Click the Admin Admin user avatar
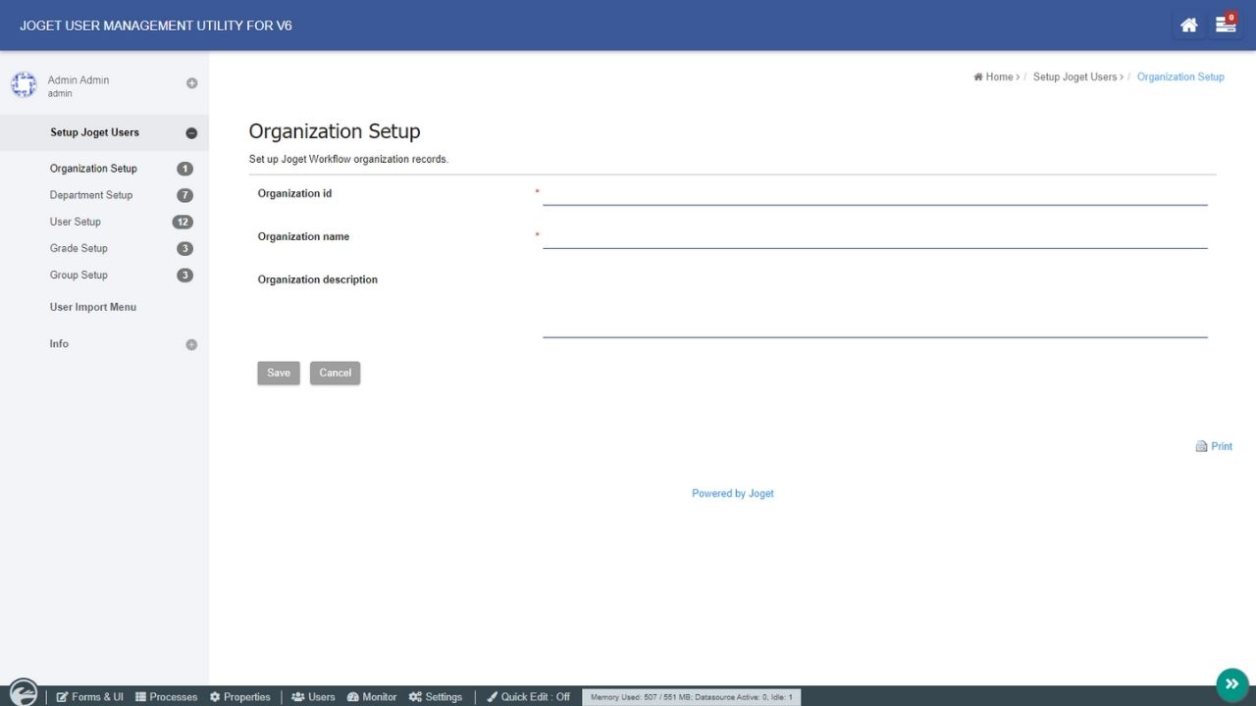 pos(24,85)
